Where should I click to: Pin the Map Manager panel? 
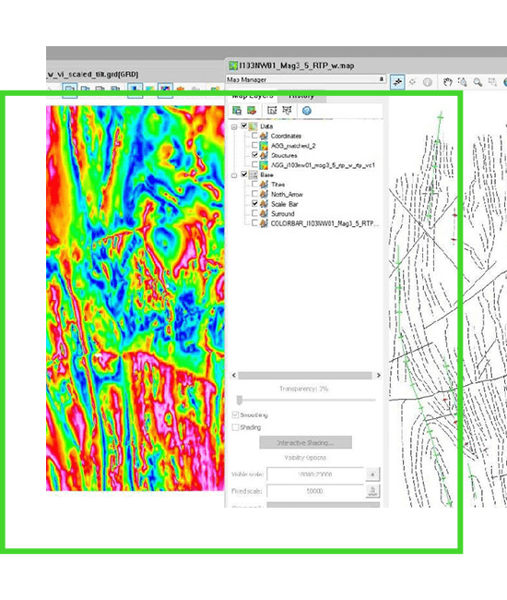pyautogui.click(x=381, y=78)
